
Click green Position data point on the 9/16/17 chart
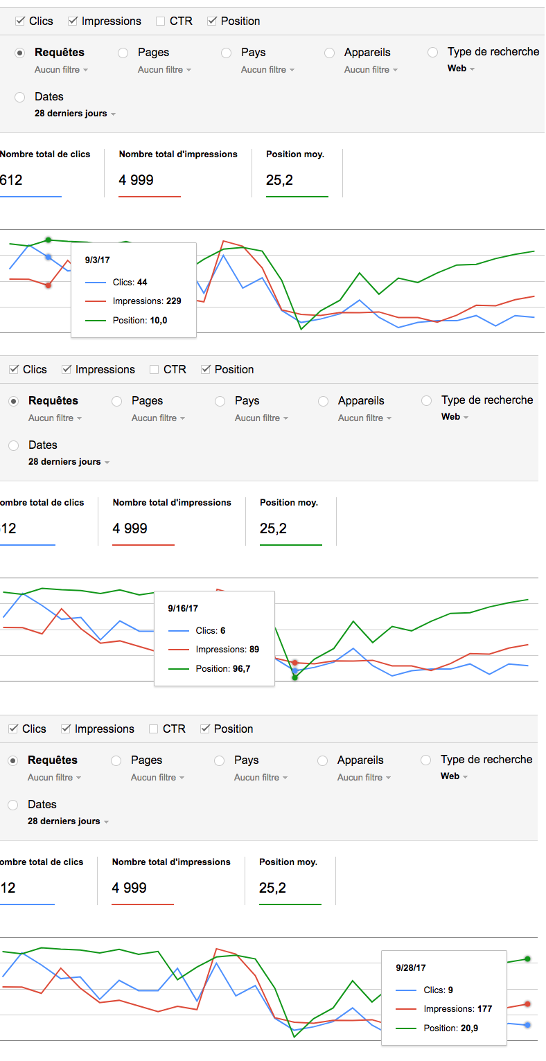(295, 677)
